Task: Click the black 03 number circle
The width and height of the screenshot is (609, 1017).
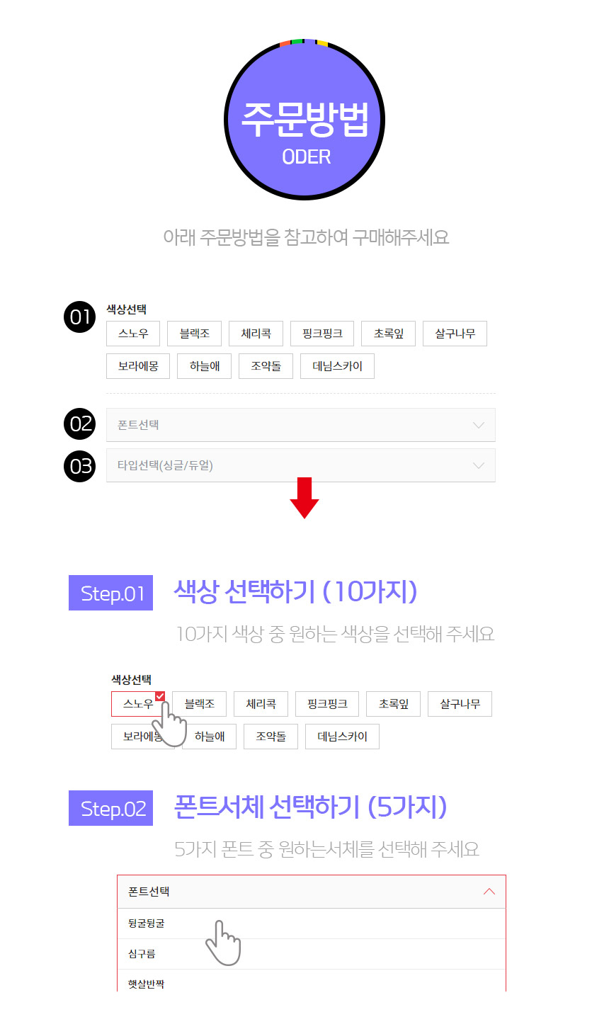Action: 79,466
